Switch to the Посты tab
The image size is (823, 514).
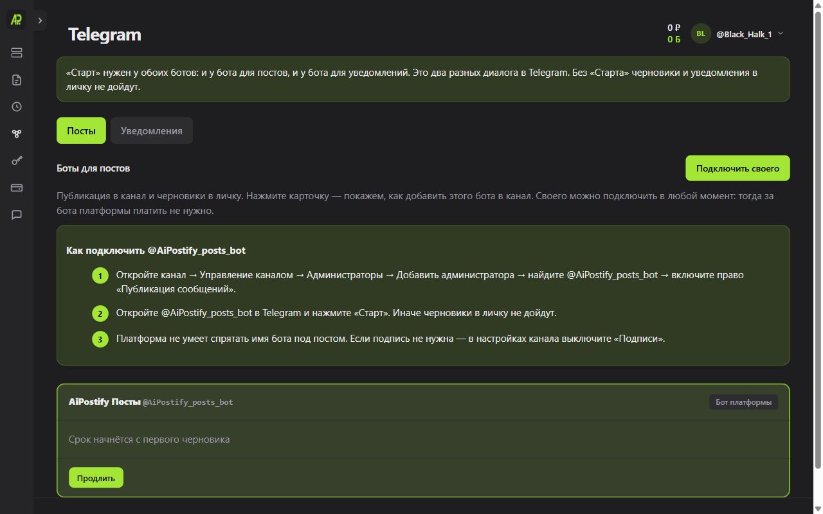[x=82, y=130]
